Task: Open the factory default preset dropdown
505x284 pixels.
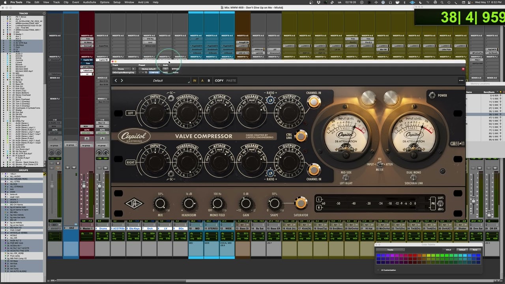Action: (149, 69)
